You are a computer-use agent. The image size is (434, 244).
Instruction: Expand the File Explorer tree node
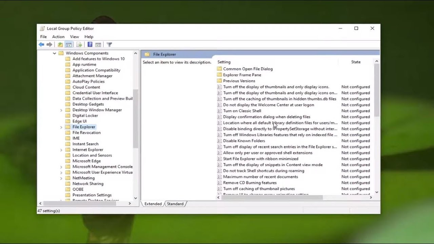tap(61, 127)
